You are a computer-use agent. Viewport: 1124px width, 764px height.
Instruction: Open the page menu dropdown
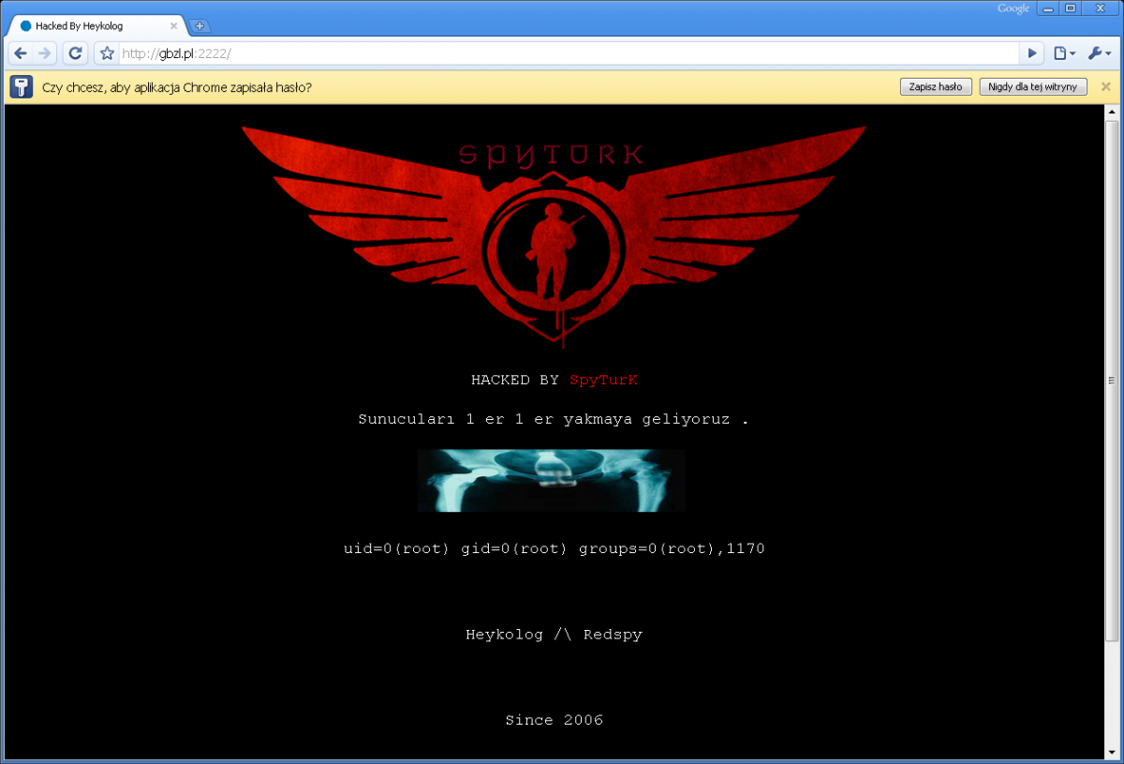tap(1064, 53)
